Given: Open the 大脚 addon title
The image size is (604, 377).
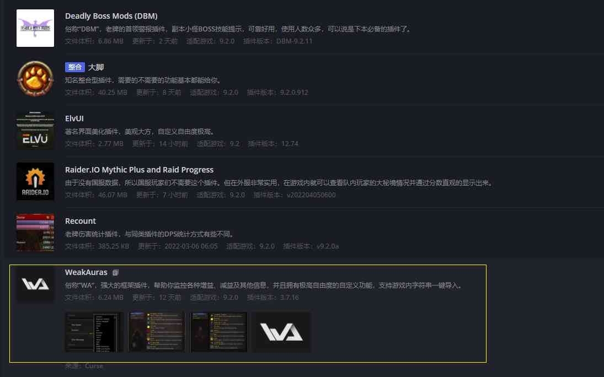Looking at the screenshot, I should click(x=96, y=67).
